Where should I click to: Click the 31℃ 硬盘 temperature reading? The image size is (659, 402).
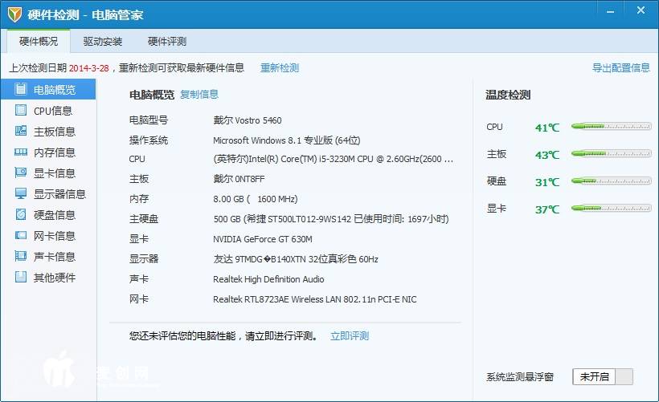(x=547, y=182)
